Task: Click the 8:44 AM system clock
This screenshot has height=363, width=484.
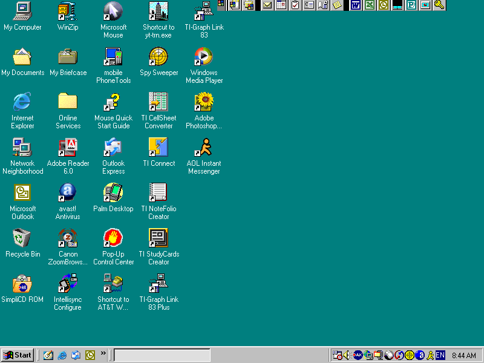Action: coord(464,356)
